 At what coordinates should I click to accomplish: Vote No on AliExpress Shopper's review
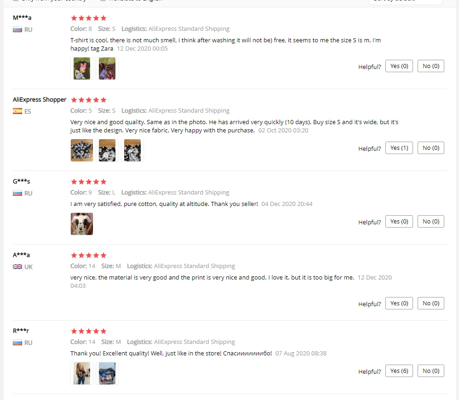coord(431,148)
